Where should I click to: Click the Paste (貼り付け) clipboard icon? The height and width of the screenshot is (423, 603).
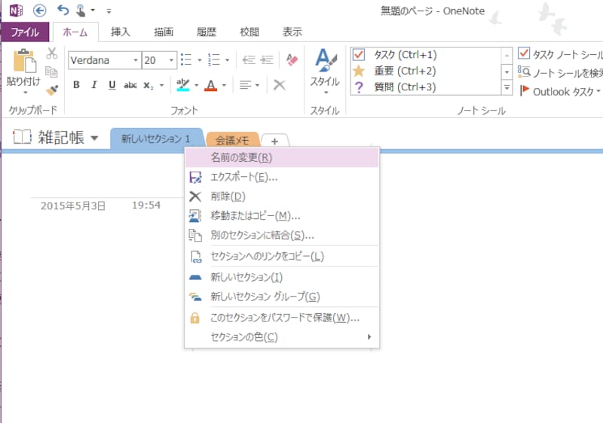25,61
